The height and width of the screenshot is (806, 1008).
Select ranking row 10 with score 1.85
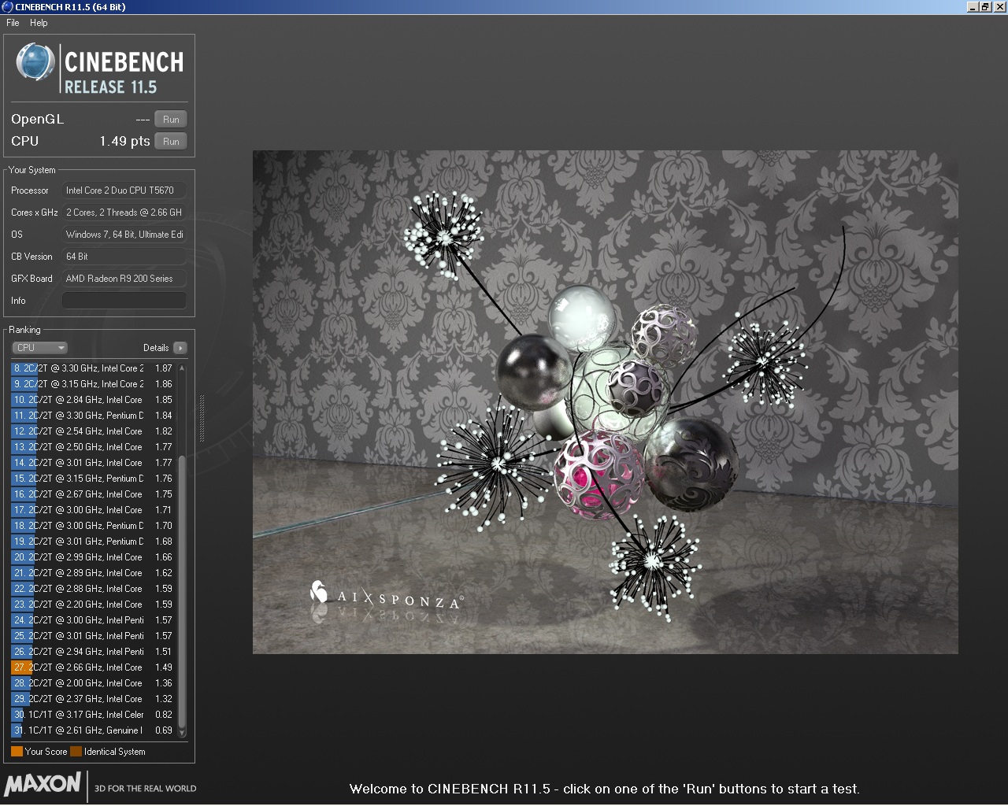click(x=93, y=400)
